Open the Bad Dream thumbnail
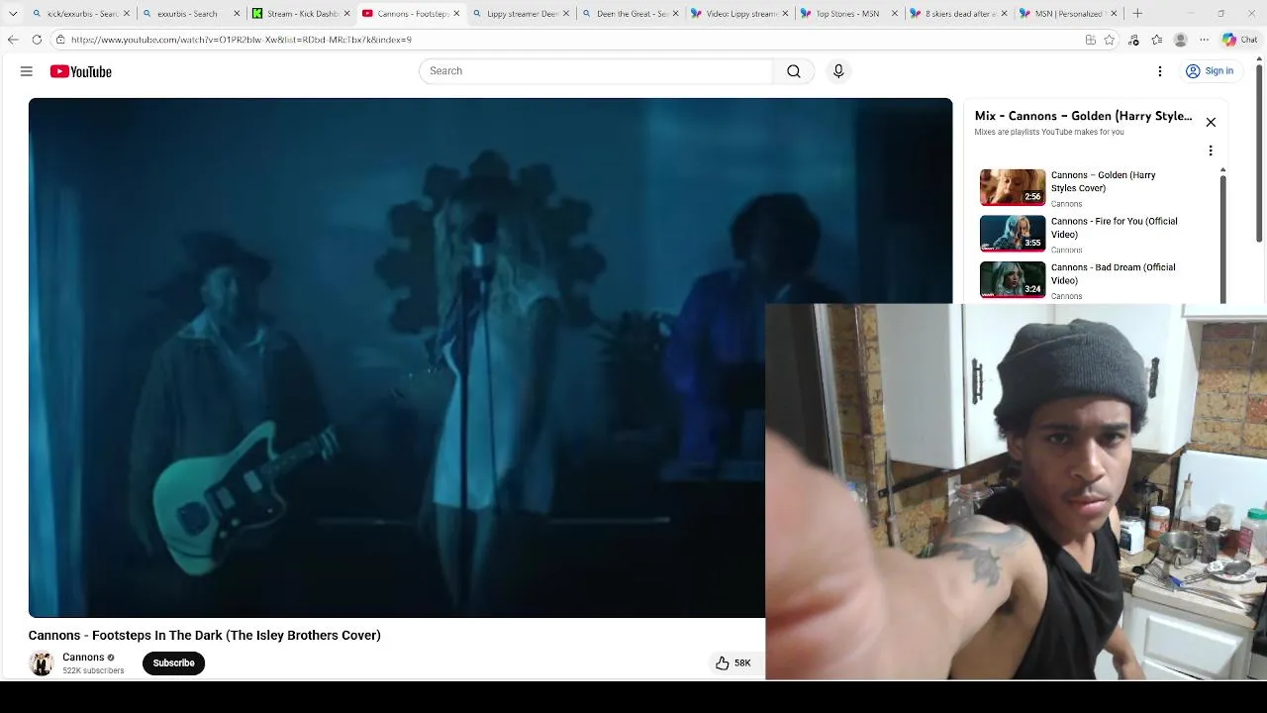Image resolution: width=1267 pixels, height=713 pixels. (1013, 279)
